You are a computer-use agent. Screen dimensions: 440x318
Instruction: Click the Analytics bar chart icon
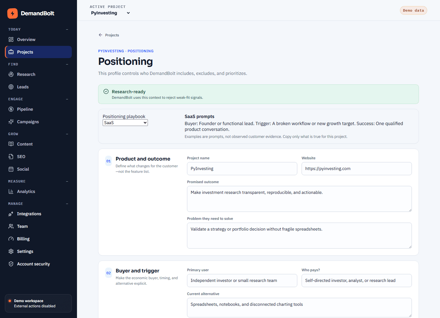(11, 191)
